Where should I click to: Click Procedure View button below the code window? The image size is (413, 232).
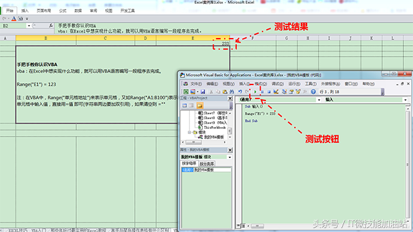click(x=238, y=226)
